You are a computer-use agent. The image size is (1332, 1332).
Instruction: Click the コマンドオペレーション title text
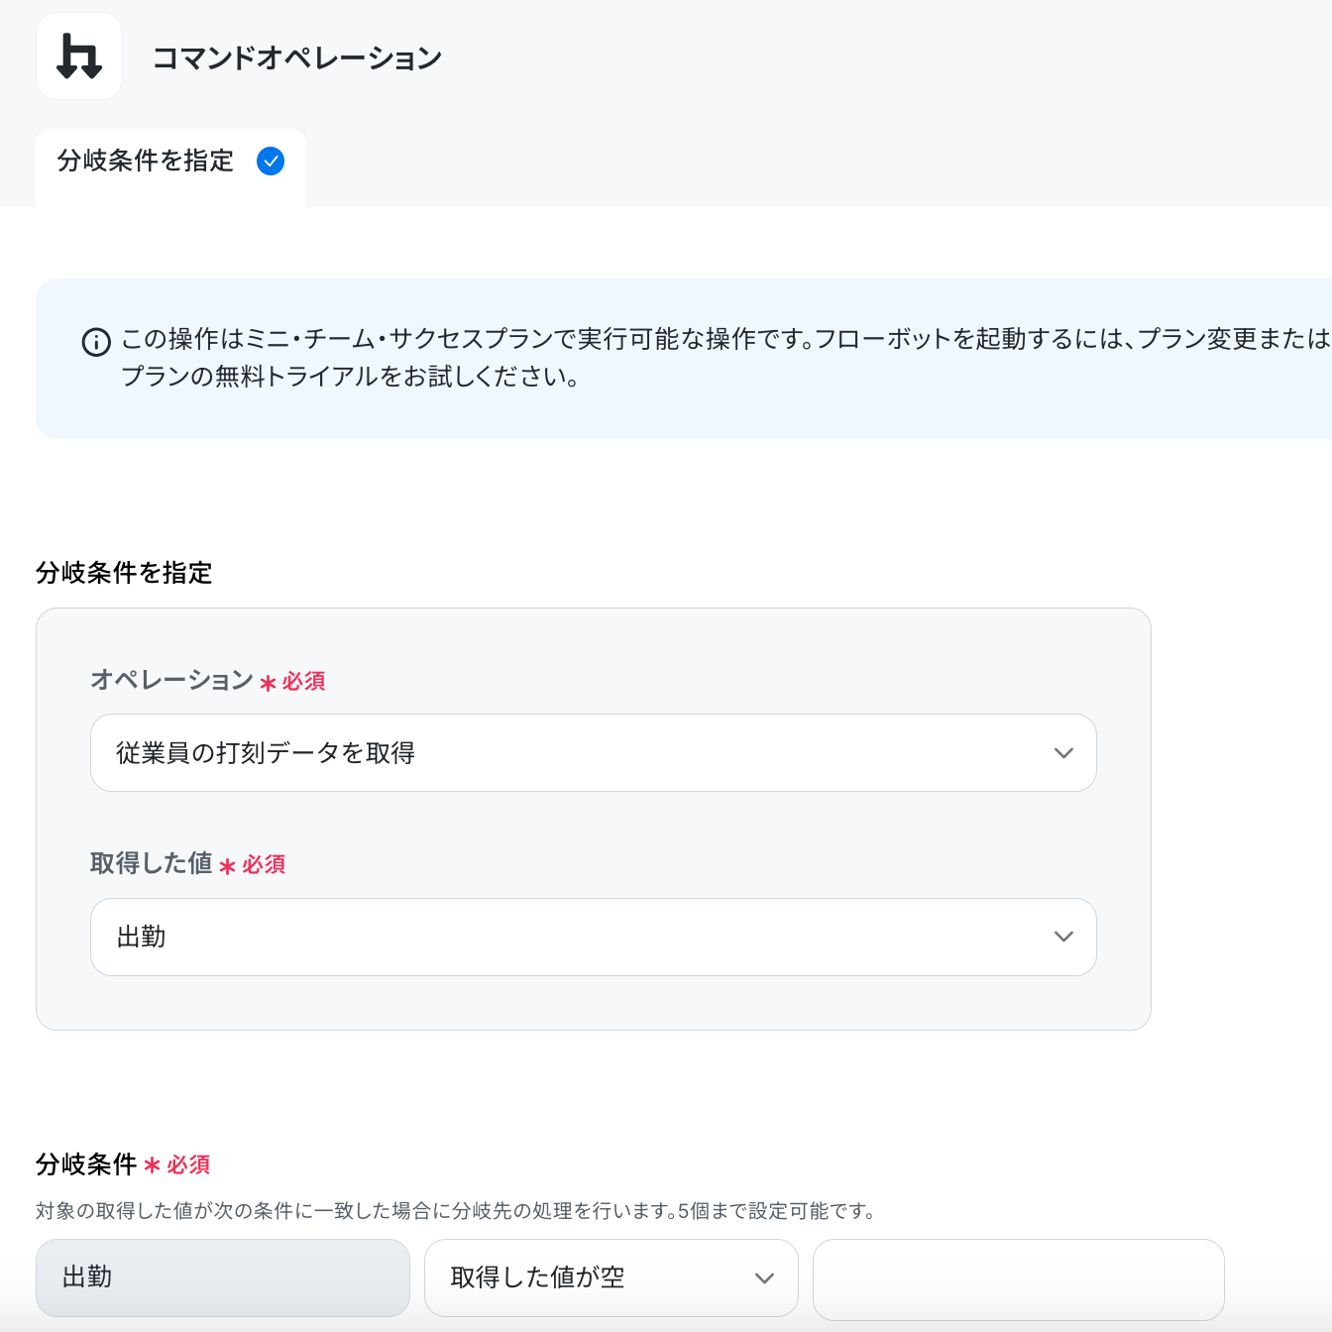coord(297,57)
